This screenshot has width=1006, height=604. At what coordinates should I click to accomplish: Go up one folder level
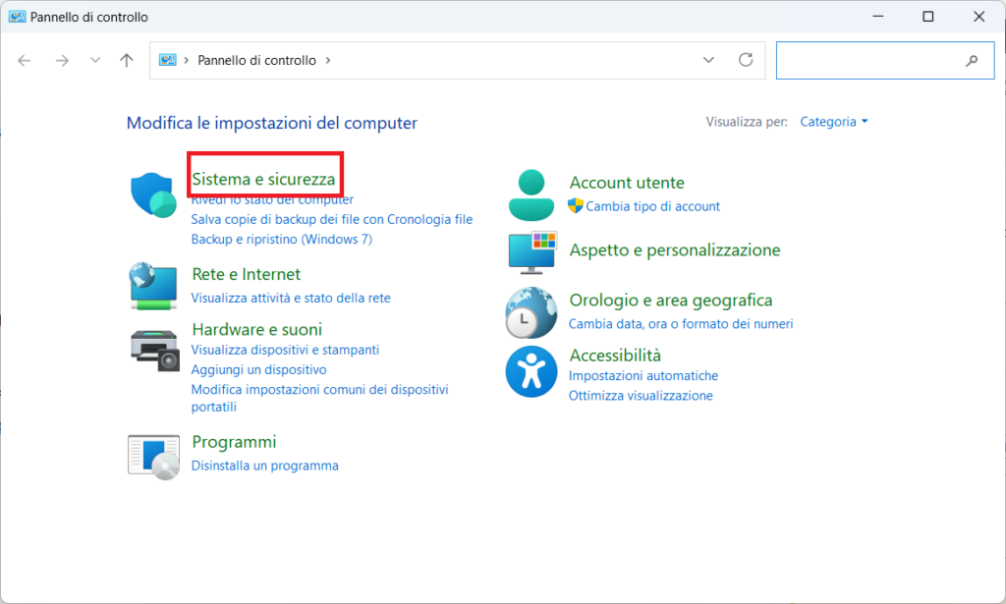tap(126, 60)
